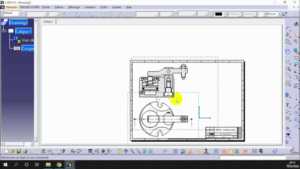Click the Roughness symbol tool
Viewport: 300px width, 169px height.
287,112
